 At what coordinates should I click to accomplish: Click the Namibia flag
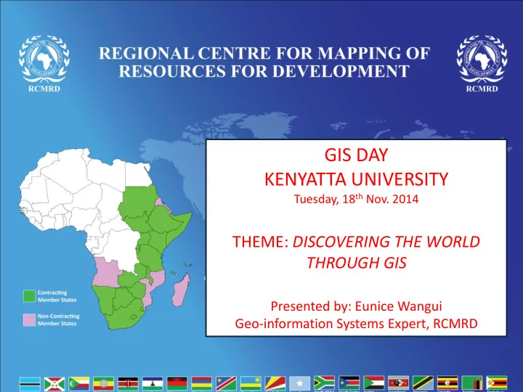(x=226, y=384)
